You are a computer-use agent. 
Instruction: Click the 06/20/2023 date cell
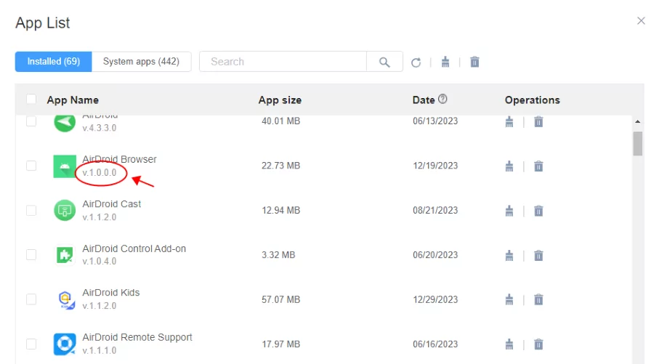(x=435, y=255)
